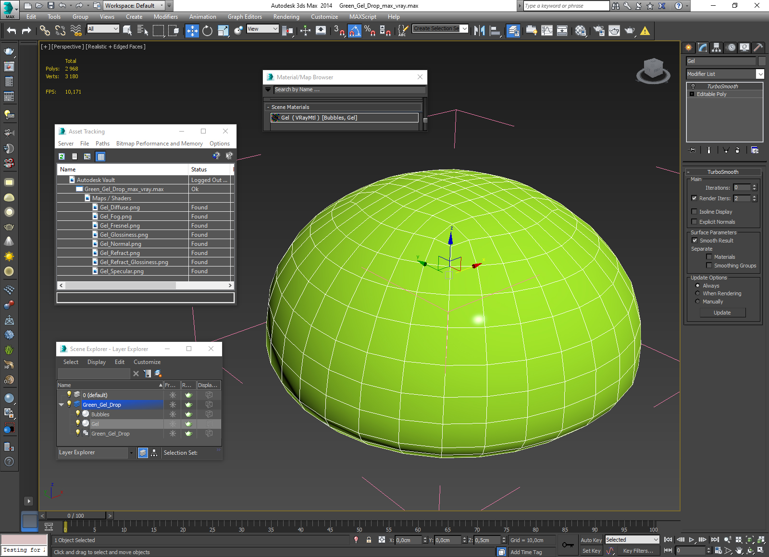
Task: Select the Manually update option
Action: (x=697, y=302)
